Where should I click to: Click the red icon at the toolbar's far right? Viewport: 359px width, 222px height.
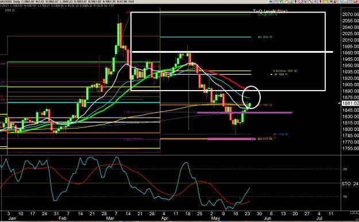356,1
